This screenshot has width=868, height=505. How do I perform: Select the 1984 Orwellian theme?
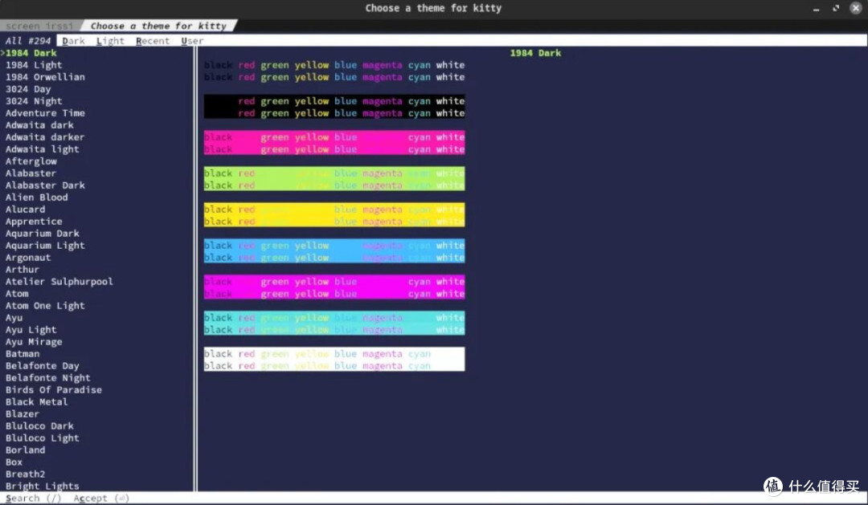pyautogui.click(x=45, y=77)
